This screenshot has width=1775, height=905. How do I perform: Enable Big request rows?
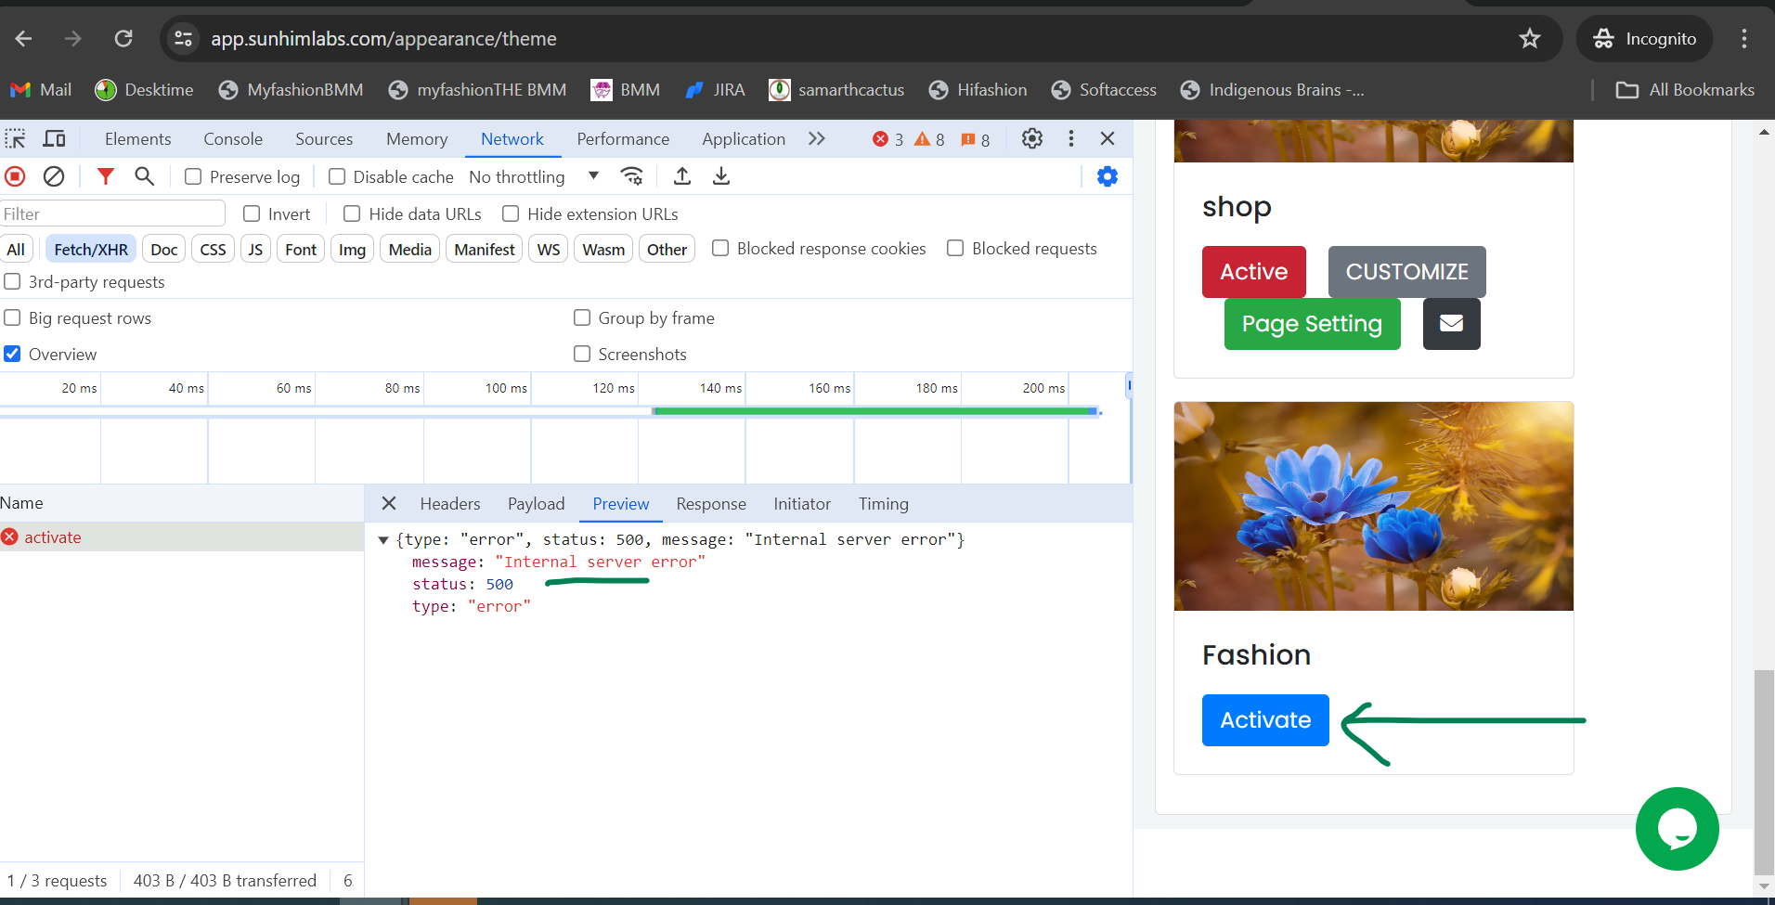click(12, 317)
